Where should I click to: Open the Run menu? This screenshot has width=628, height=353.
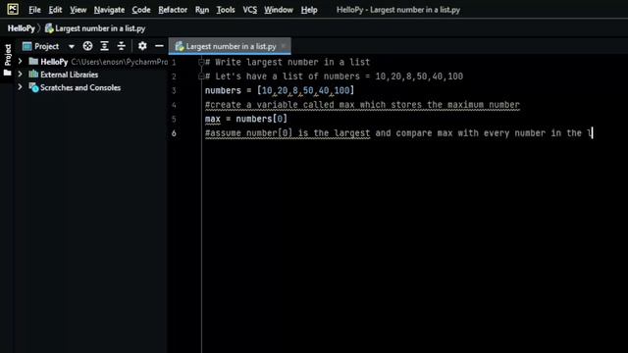[x=202, y=10]
